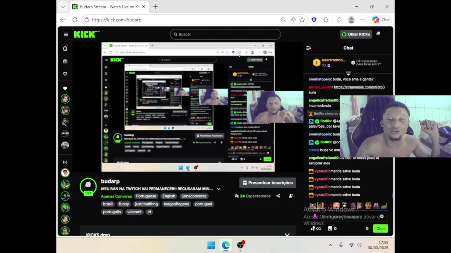Select the valorant tag

[134, 212]
